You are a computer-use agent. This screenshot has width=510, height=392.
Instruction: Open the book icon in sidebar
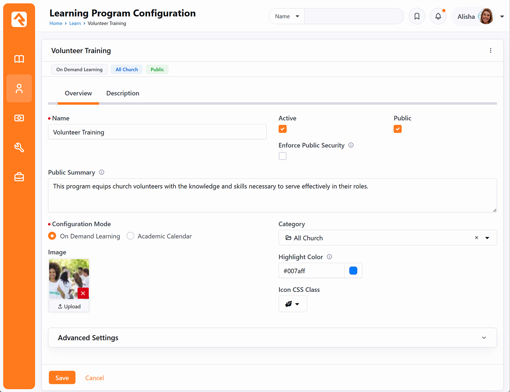pos(19,59)
